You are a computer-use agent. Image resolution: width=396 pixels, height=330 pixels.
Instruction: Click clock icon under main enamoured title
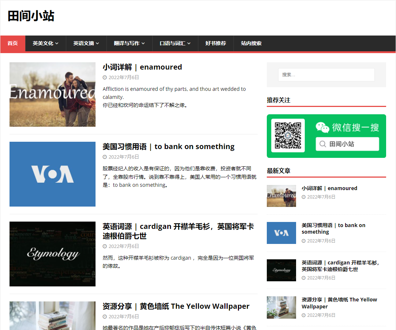pos(105,78)
